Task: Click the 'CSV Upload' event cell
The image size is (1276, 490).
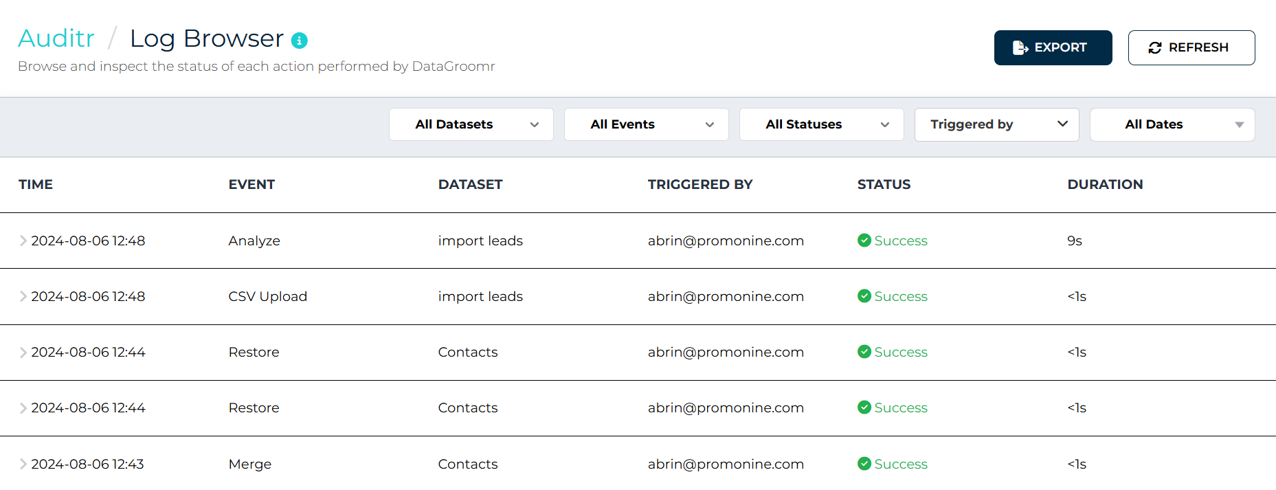Action: [268, 296]
